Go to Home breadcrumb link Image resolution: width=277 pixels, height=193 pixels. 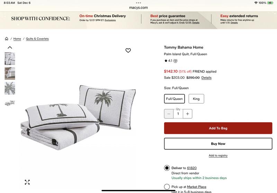point(17,39)
